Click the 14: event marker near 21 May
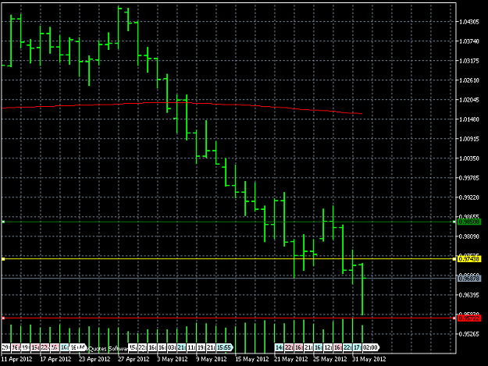The height and width of the screenshot is (366, 488). [x=279, y=347]
